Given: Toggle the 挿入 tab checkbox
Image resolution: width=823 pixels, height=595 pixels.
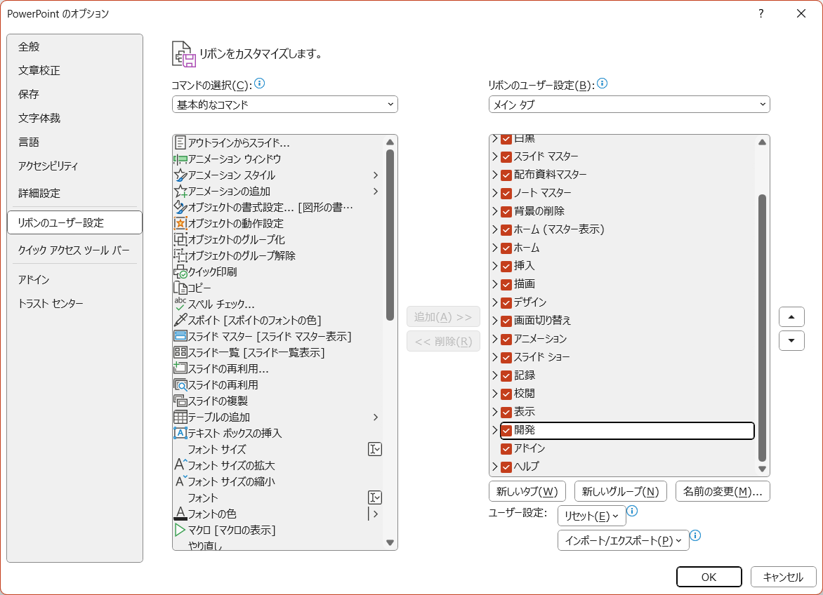Looking at the screenshot, I should pos(506,267).
